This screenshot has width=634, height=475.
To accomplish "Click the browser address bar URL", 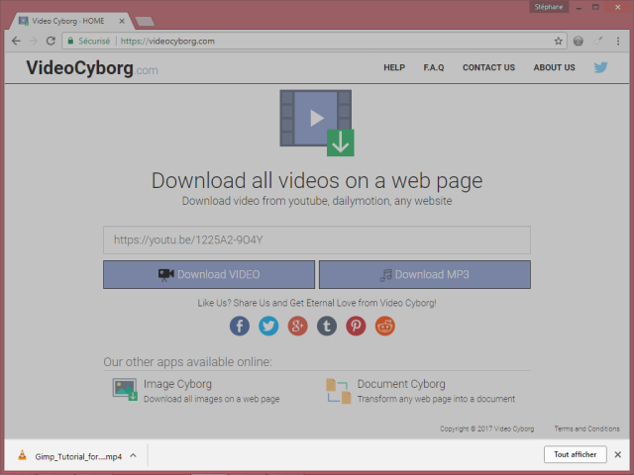I will point(167,41).
